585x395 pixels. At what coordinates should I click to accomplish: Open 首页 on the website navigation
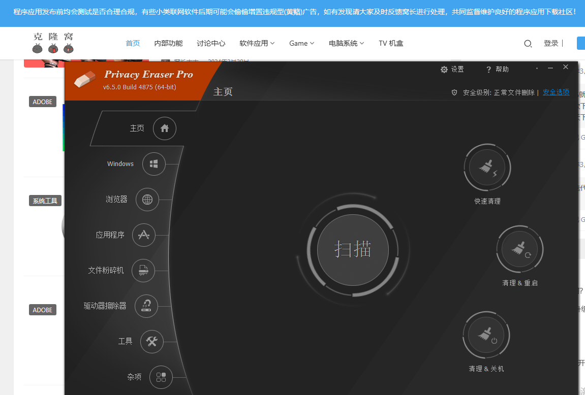pos(133,43)
